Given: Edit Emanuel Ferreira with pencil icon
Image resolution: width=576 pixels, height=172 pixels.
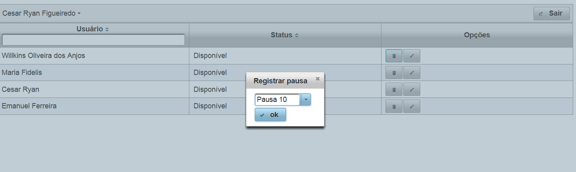Looking at the screenshot, I should coord(412,106).
